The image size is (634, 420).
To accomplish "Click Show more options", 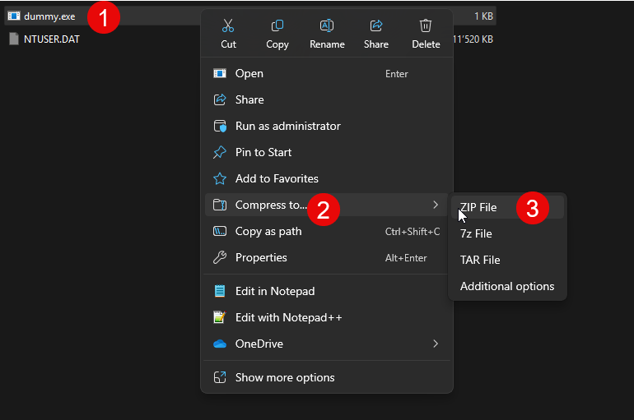I will pos(285,377).
